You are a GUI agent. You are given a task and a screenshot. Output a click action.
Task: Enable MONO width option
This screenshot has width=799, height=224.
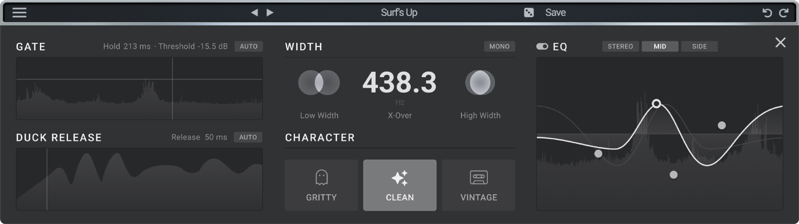pyautogui.click(x=499, y=46)
